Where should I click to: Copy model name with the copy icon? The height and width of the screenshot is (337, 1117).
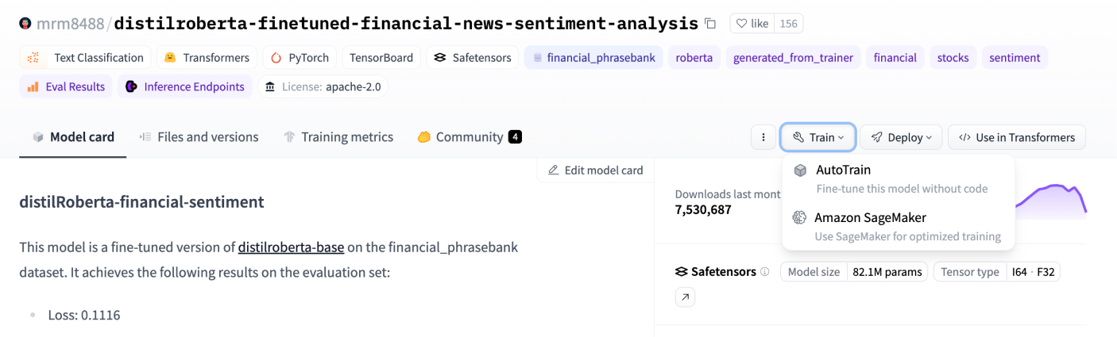[x=710, y=24]
